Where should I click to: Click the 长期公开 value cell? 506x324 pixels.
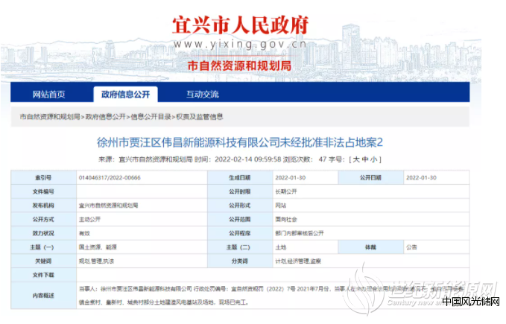(x=371, y=191)
